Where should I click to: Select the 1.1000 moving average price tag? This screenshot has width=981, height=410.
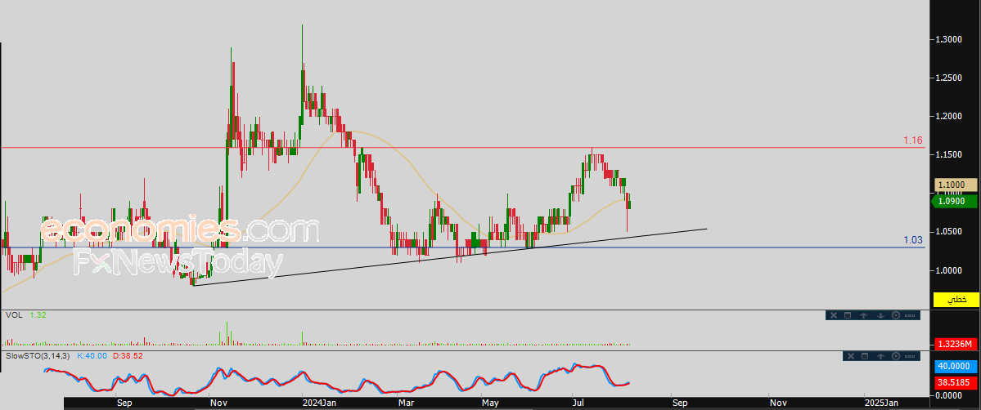pos(956,185)
